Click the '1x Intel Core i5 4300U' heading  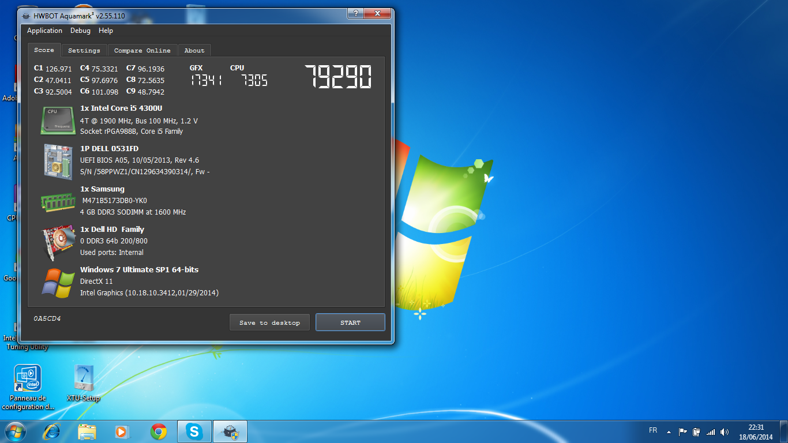click(x=121, y=108)
